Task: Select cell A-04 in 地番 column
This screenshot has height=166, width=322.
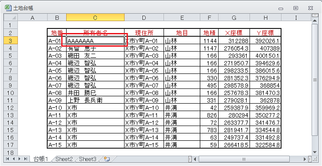Action: point(57,63)
